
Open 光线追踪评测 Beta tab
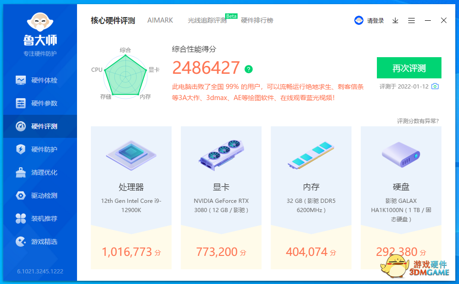pos(207,20)
